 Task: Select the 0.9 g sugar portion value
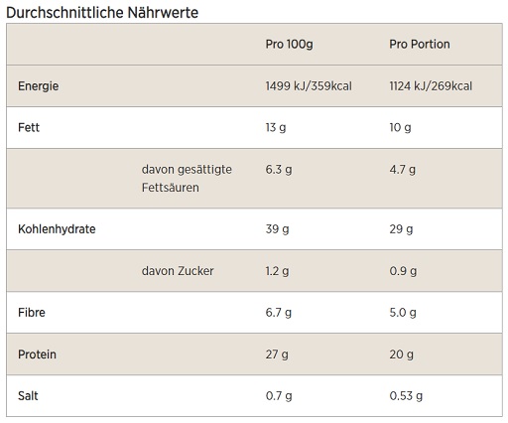(x=403, y=271)
